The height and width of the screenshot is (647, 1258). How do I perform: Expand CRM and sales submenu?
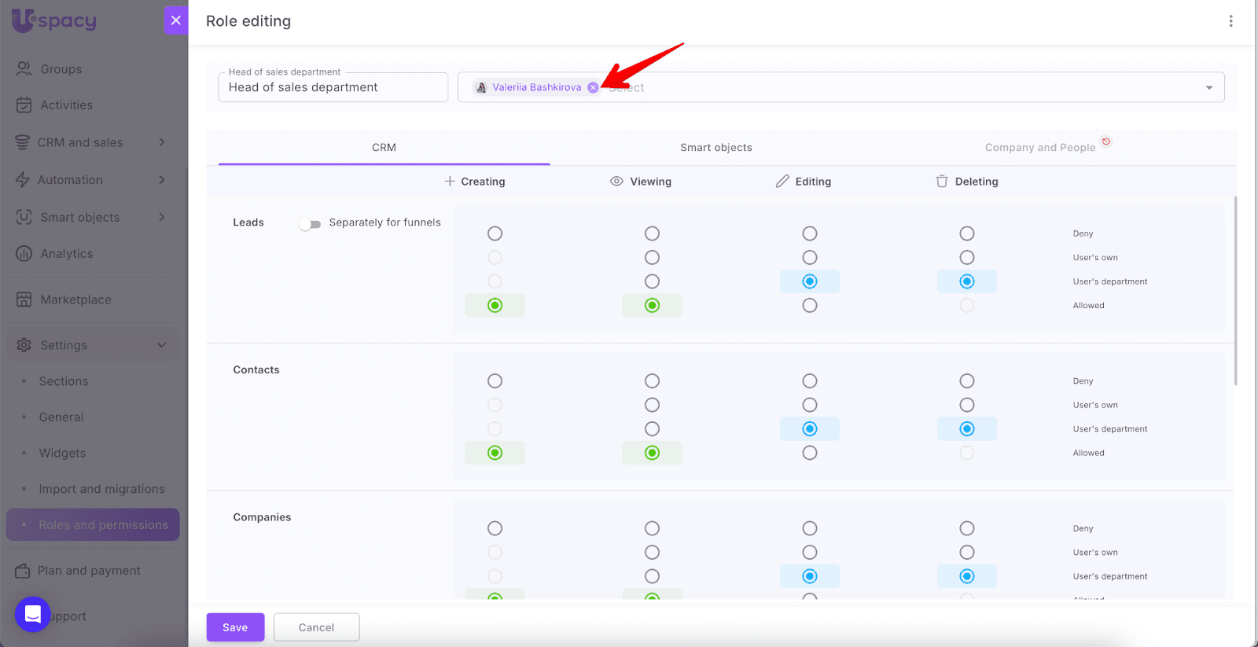coord(161,142)
